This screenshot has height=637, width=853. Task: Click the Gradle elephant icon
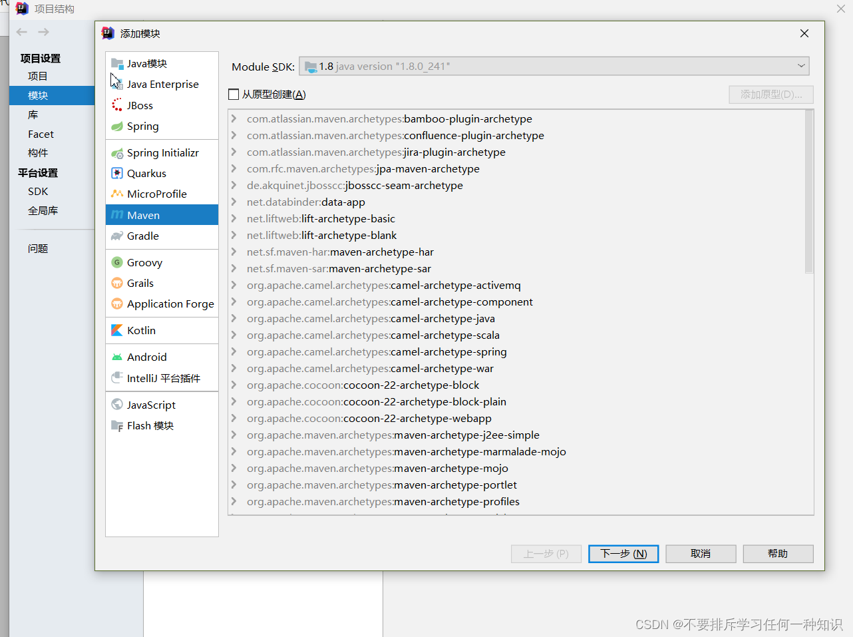point(117,236)
